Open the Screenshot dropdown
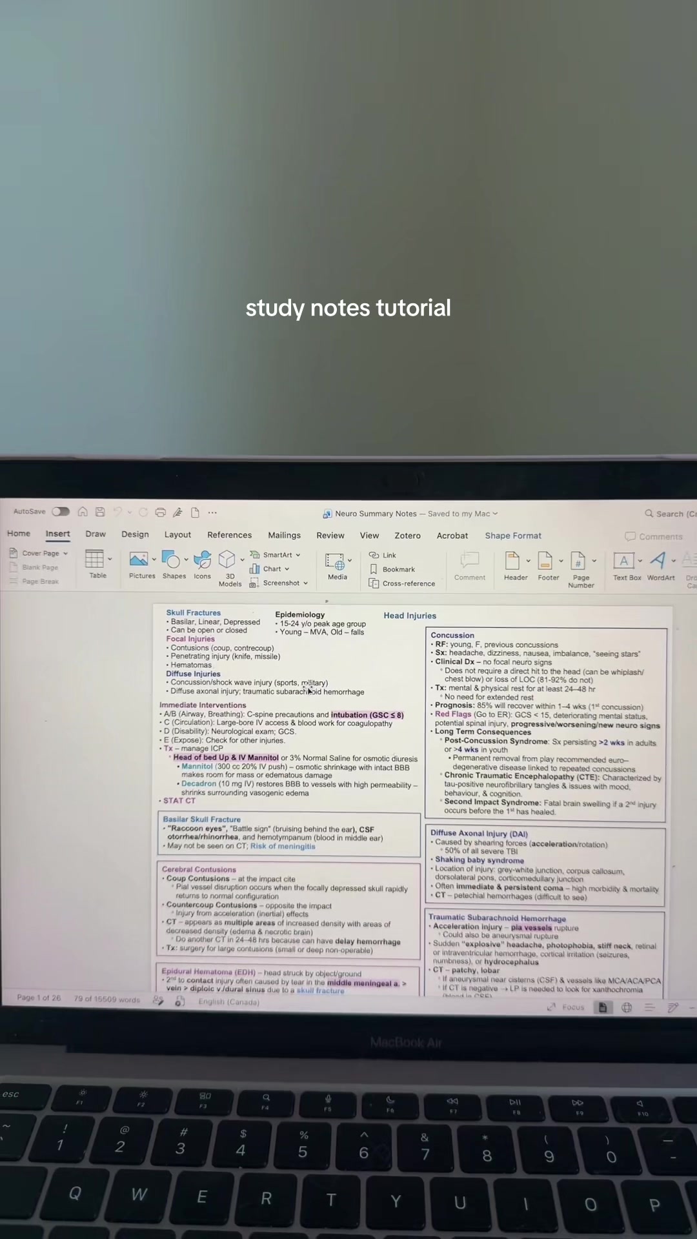697x1239 pixels. (279, 583)
